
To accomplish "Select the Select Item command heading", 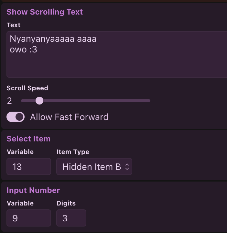I will pos(28,139).
